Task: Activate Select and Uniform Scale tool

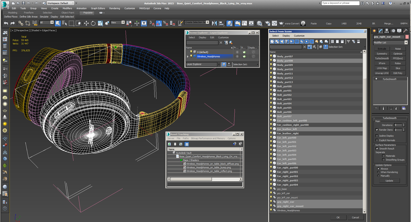Action: (100, 23)
